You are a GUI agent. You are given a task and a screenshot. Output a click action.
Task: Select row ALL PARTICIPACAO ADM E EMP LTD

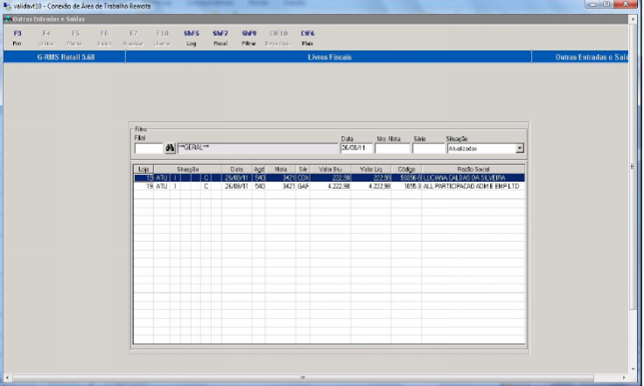point(329,186)
